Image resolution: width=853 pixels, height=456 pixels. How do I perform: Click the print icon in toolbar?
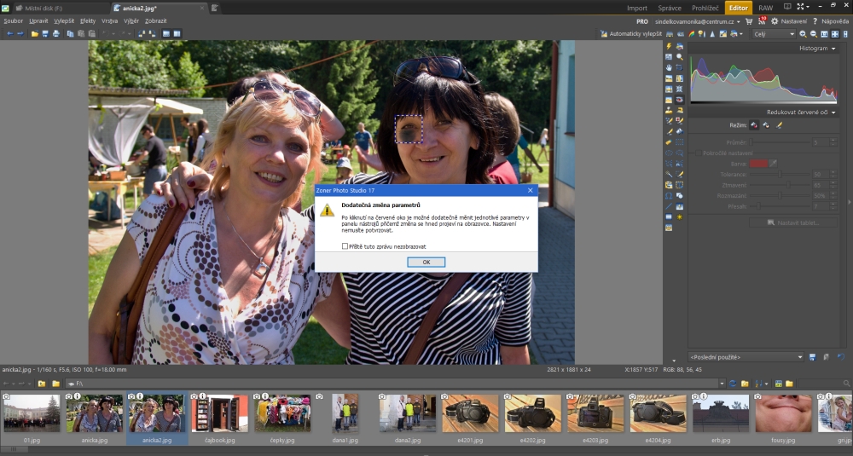[x=56, y=34]
